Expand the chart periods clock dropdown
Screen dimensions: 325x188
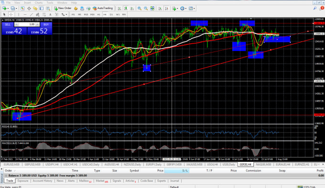186,9
